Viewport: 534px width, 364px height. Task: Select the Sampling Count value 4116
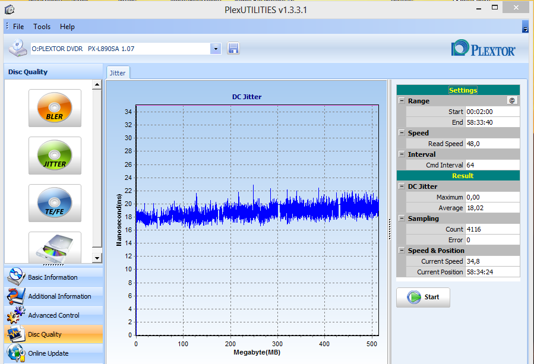click(x=492, y=229)
